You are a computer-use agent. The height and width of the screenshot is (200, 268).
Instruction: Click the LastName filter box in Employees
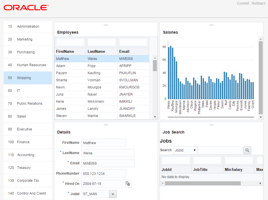tap(102, 42)
